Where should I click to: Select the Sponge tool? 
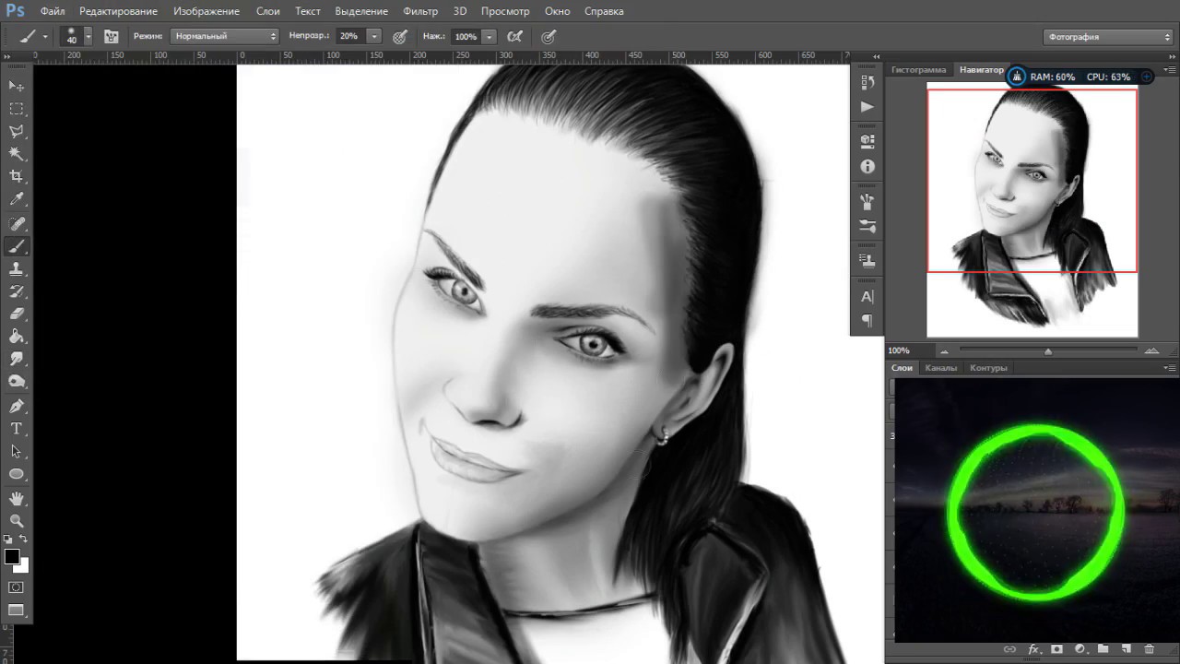coord(17,381)
